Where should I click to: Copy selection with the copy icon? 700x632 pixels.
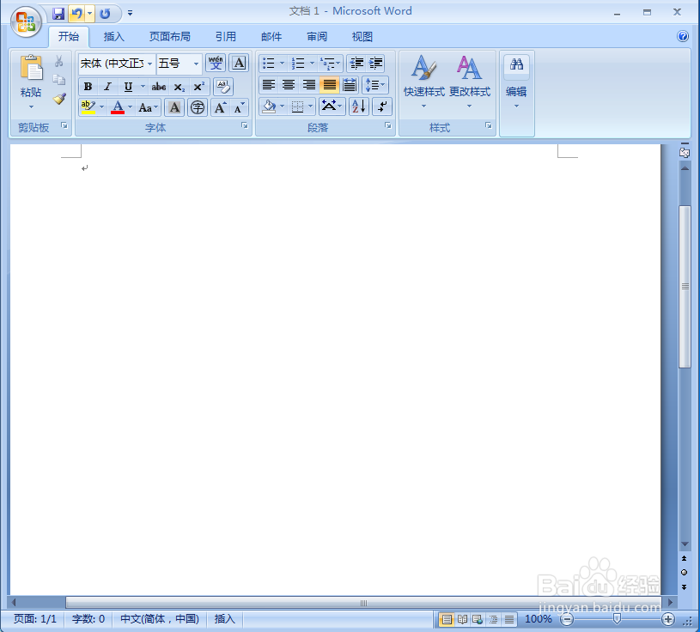pos(58,80)
